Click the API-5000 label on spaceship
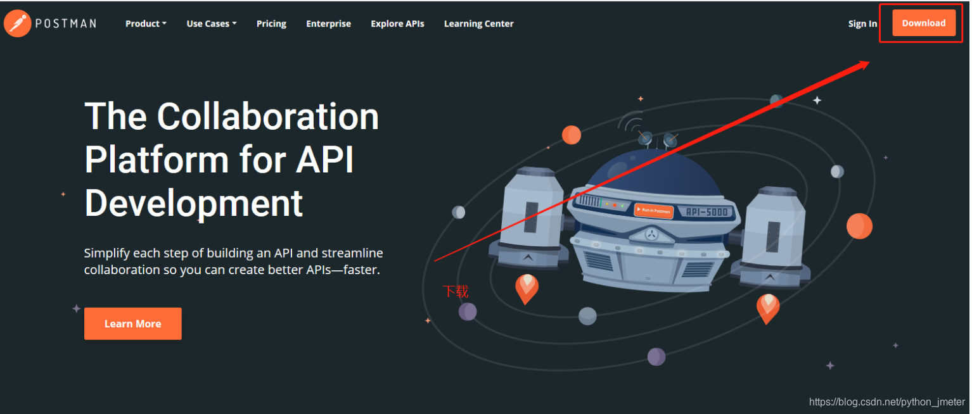972x414 pixels. coord(707,212)
